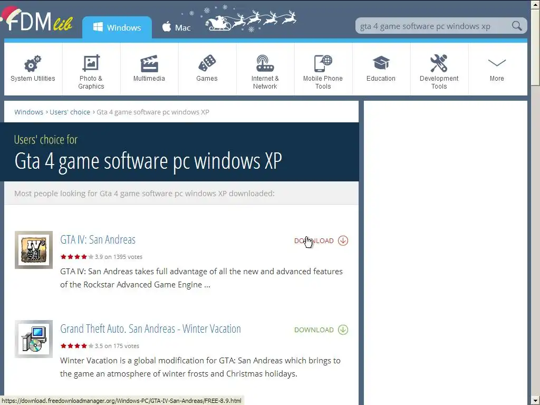This screenshot has height=405, width=540.
Task: Open Photo & Graphics category icon
Action: [91, 63]
